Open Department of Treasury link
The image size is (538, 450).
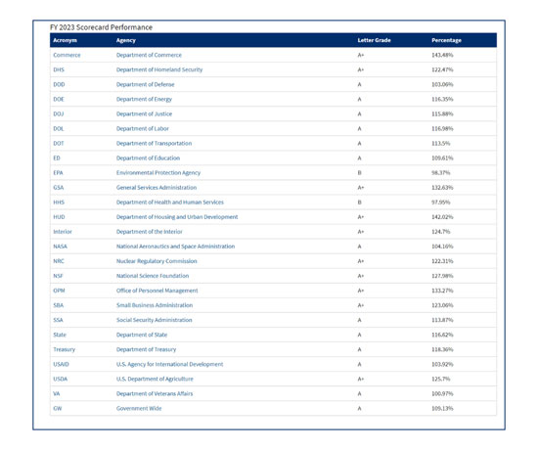click(x=146, y=350)
